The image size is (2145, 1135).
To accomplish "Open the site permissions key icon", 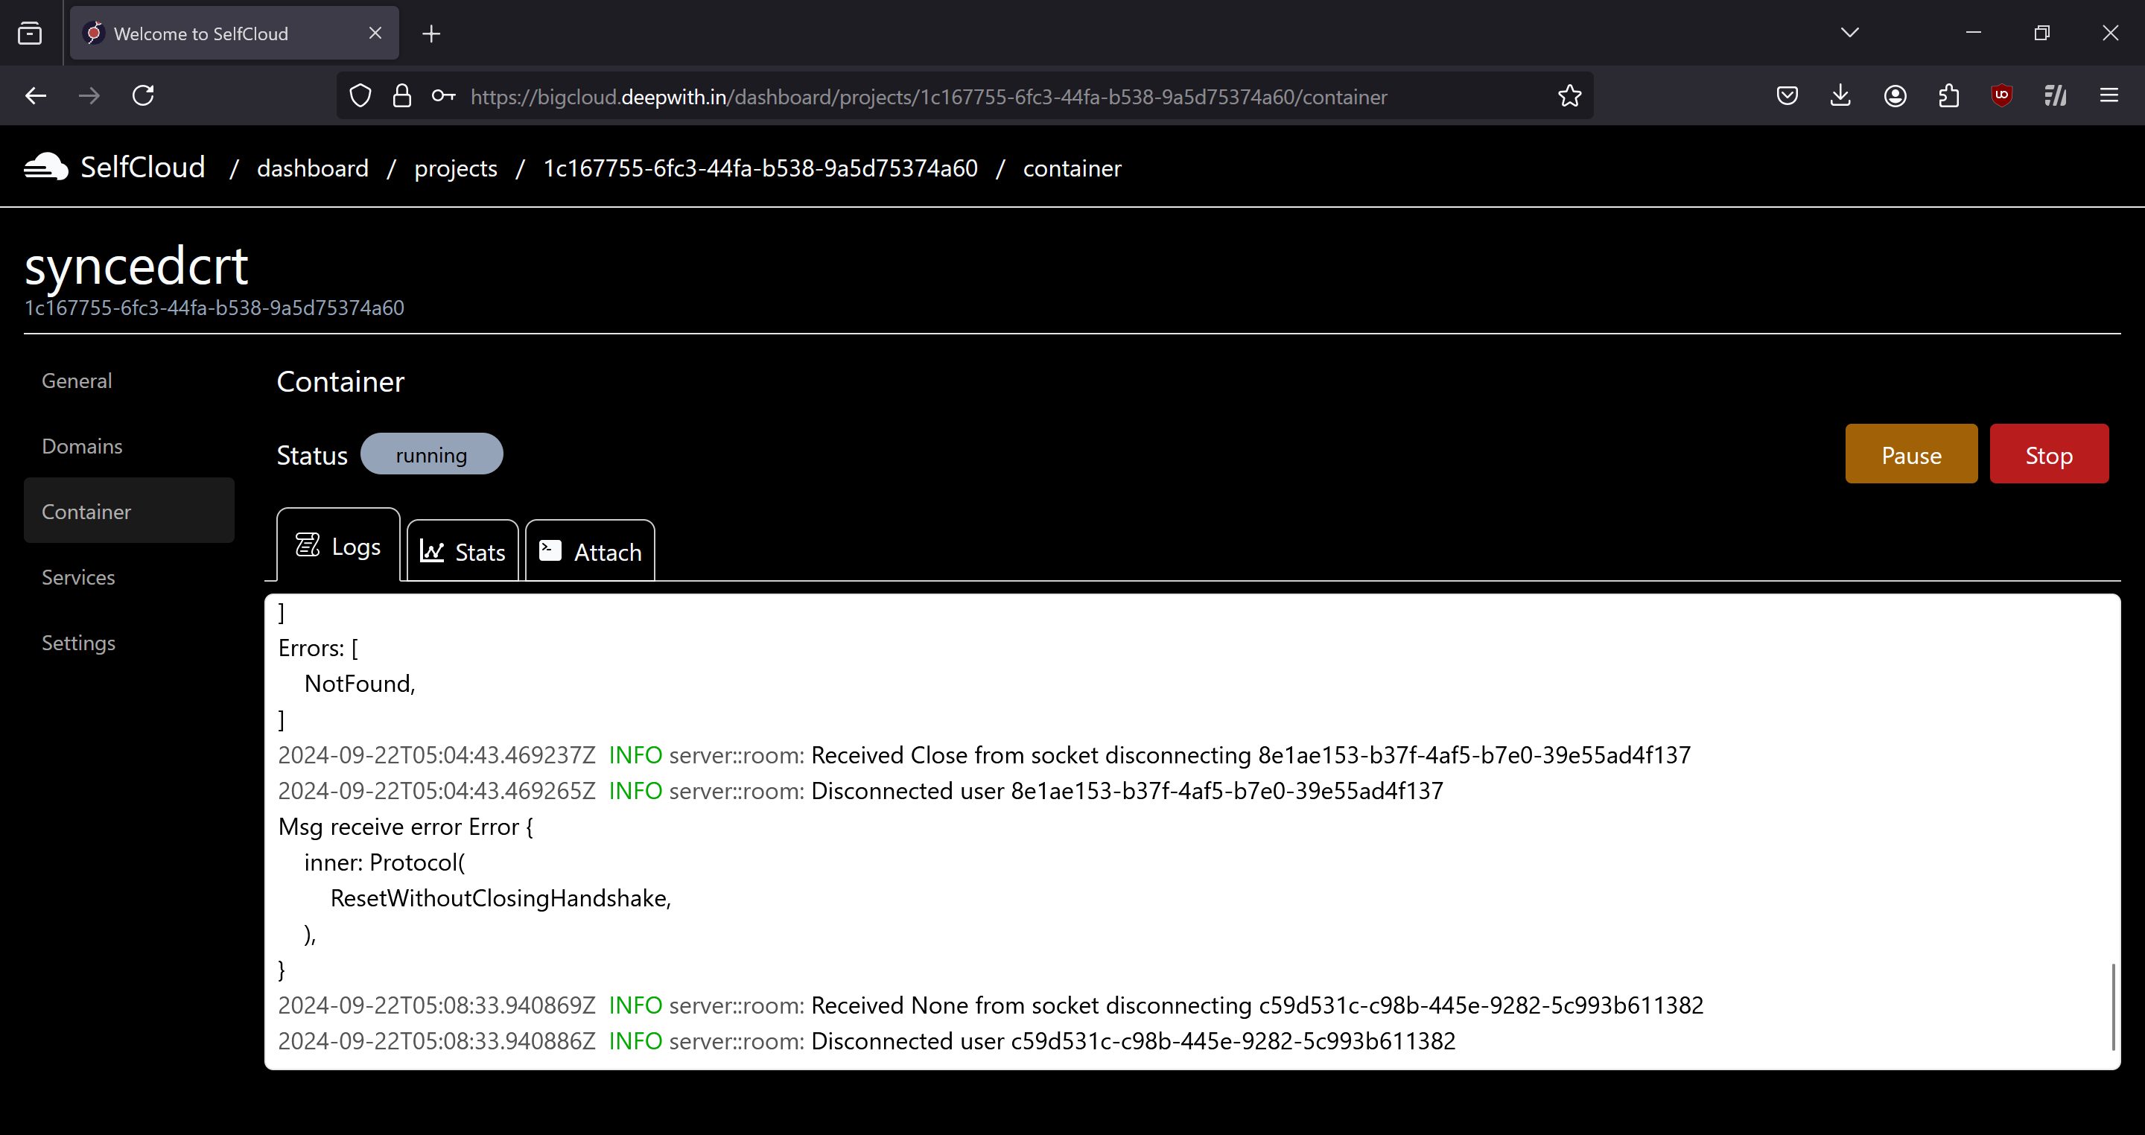I will coord(442,95).
